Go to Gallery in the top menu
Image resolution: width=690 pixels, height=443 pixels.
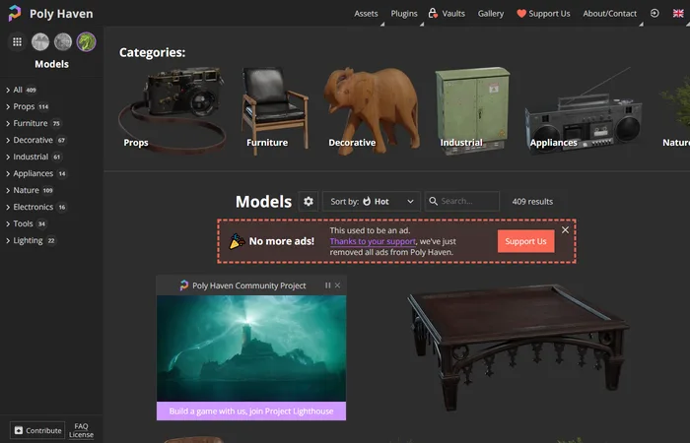(x=490, y=14)
